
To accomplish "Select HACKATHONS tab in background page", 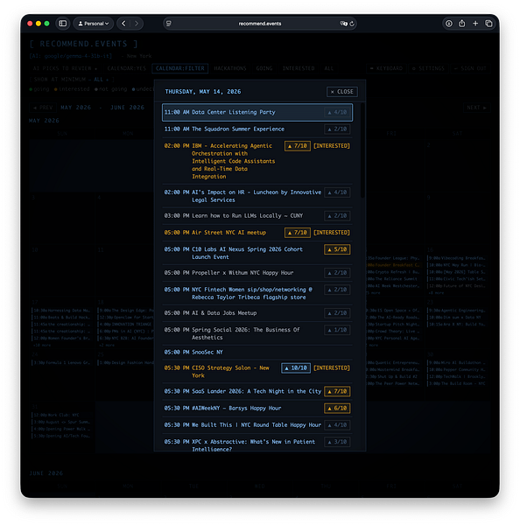I will 230,68.
